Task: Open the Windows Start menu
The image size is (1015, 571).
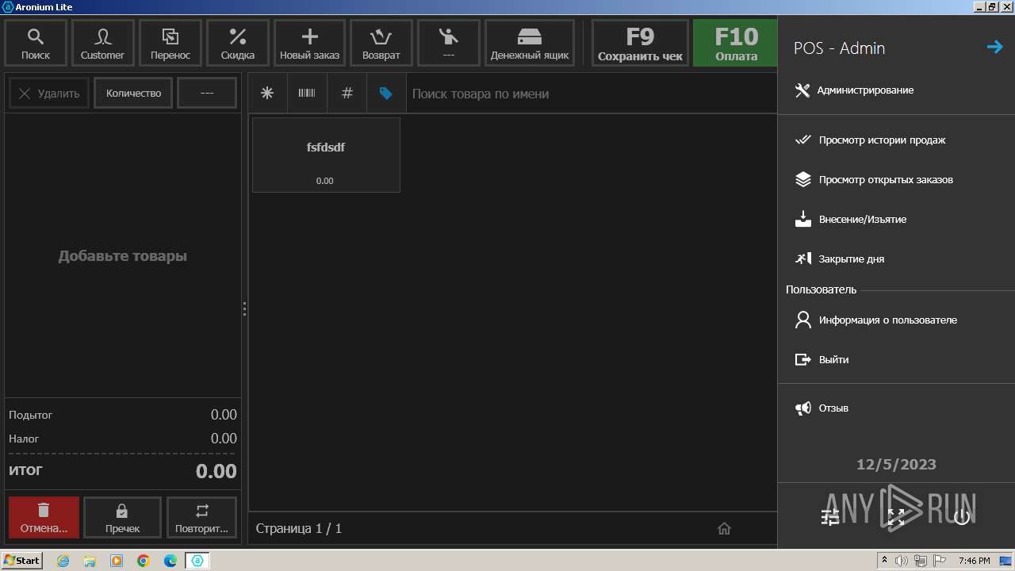Action: point(22,561)
